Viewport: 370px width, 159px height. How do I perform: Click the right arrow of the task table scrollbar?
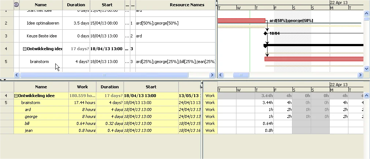(x=212, y=75)
